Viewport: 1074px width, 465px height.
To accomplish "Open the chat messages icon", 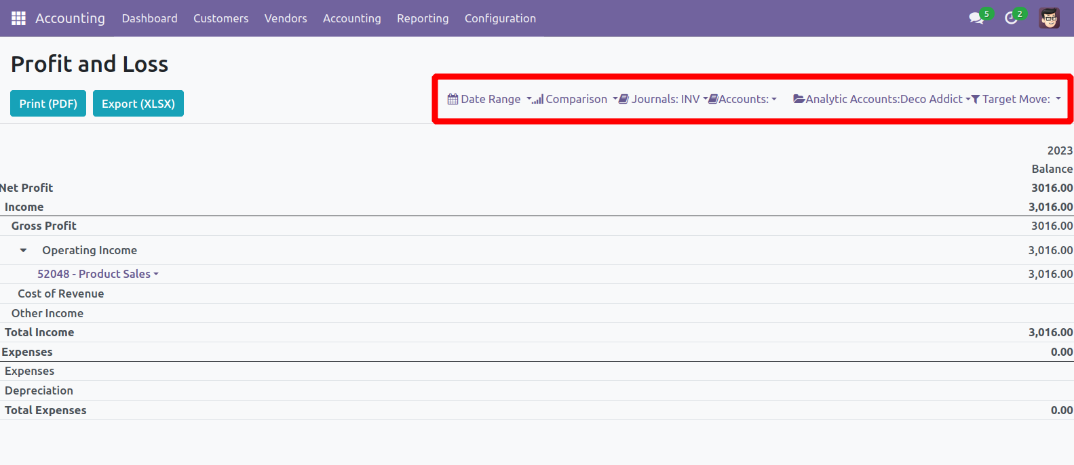I will click(976, 18).
